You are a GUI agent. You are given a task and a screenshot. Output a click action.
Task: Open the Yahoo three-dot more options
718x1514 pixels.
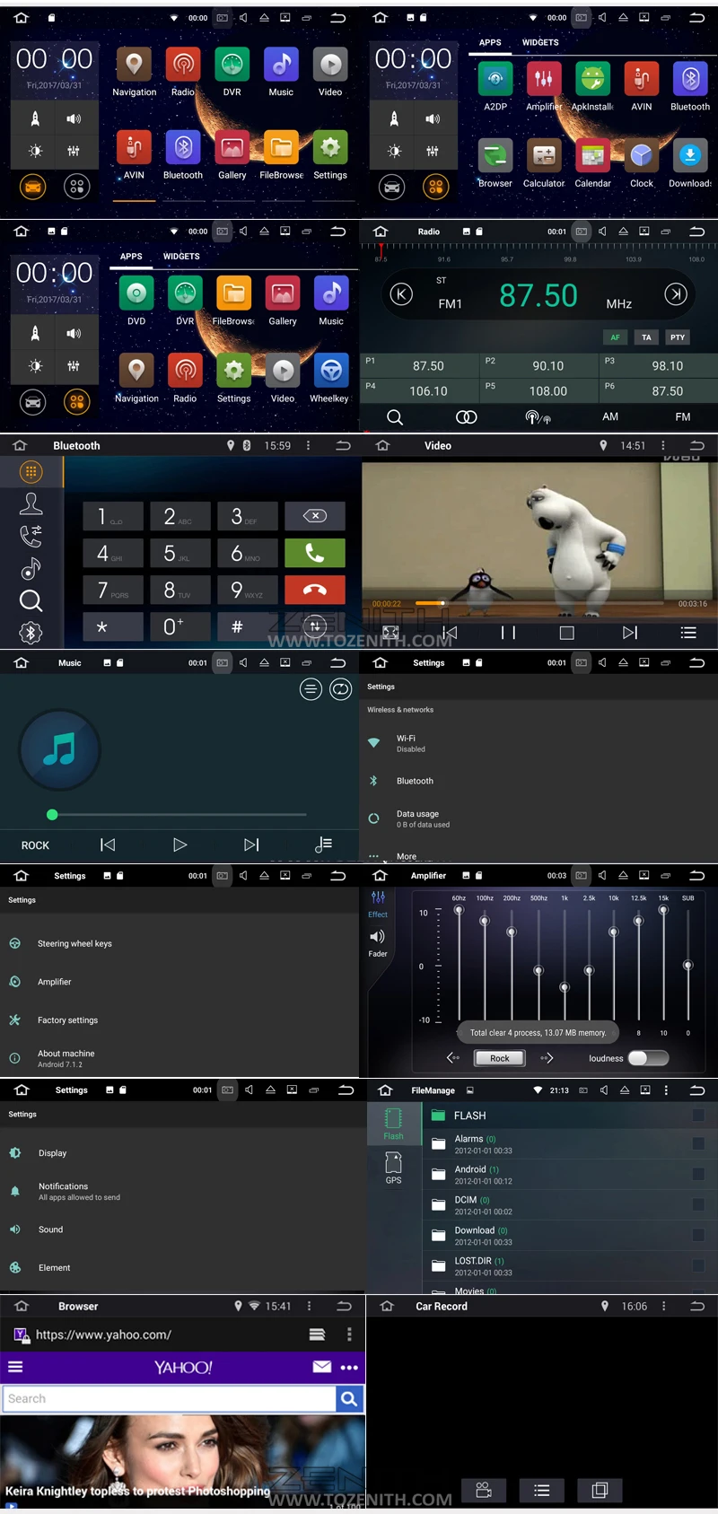349,1368
